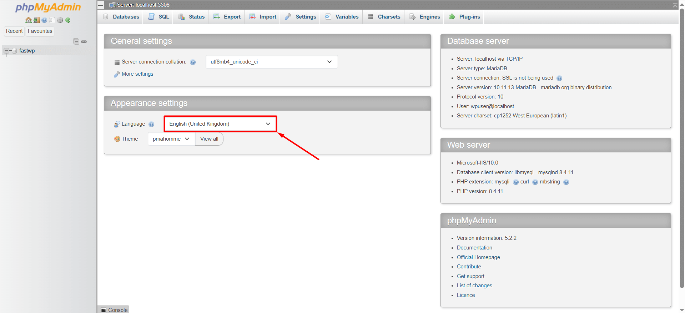Open the List of changes link
Screen dimensions: 685x313
tap(474, 286)
